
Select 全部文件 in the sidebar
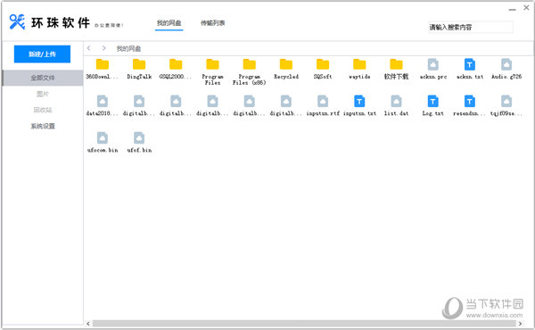click(x=43, y=78)
